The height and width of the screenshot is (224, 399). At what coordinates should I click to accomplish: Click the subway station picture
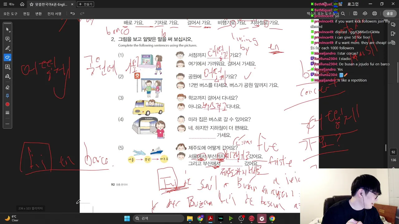149,128
